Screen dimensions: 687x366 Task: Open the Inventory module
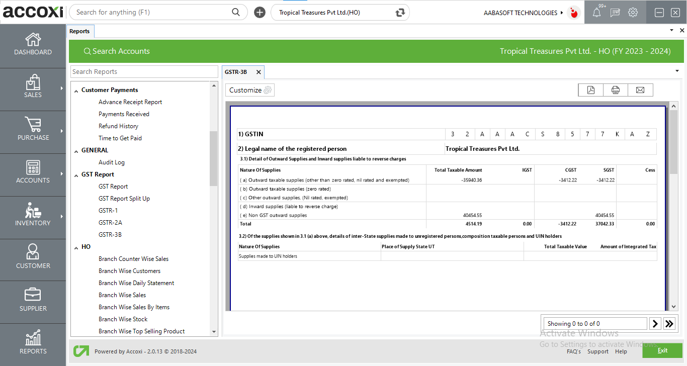(x=33, y=216)
